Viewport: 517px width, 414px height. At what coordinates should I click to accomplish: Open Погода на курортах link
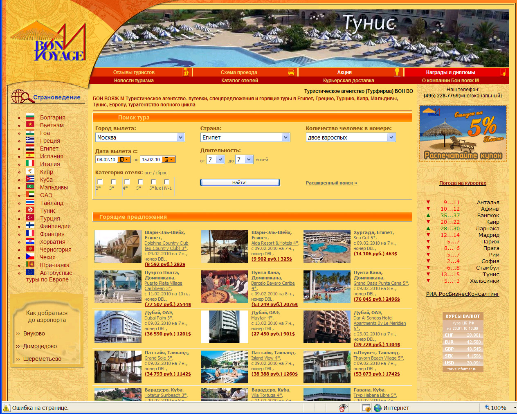463,183
